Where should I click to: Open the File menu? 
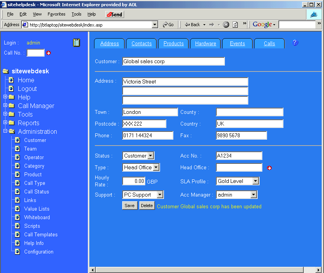[10, 14]
